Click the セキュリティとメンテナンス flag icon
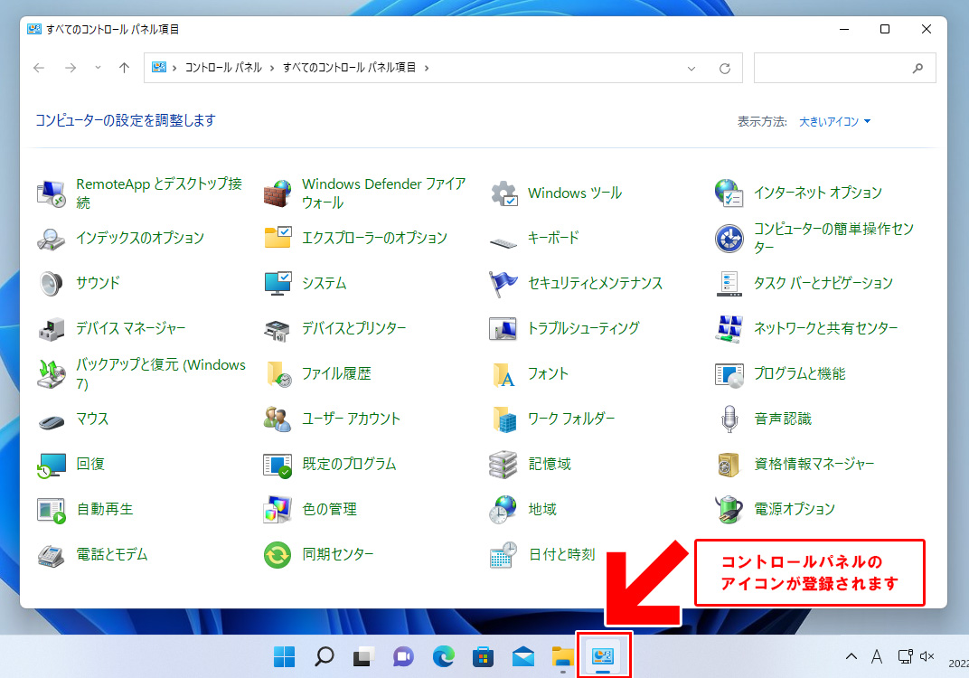This screenshot has height=678, width=969. pos(503,284)
